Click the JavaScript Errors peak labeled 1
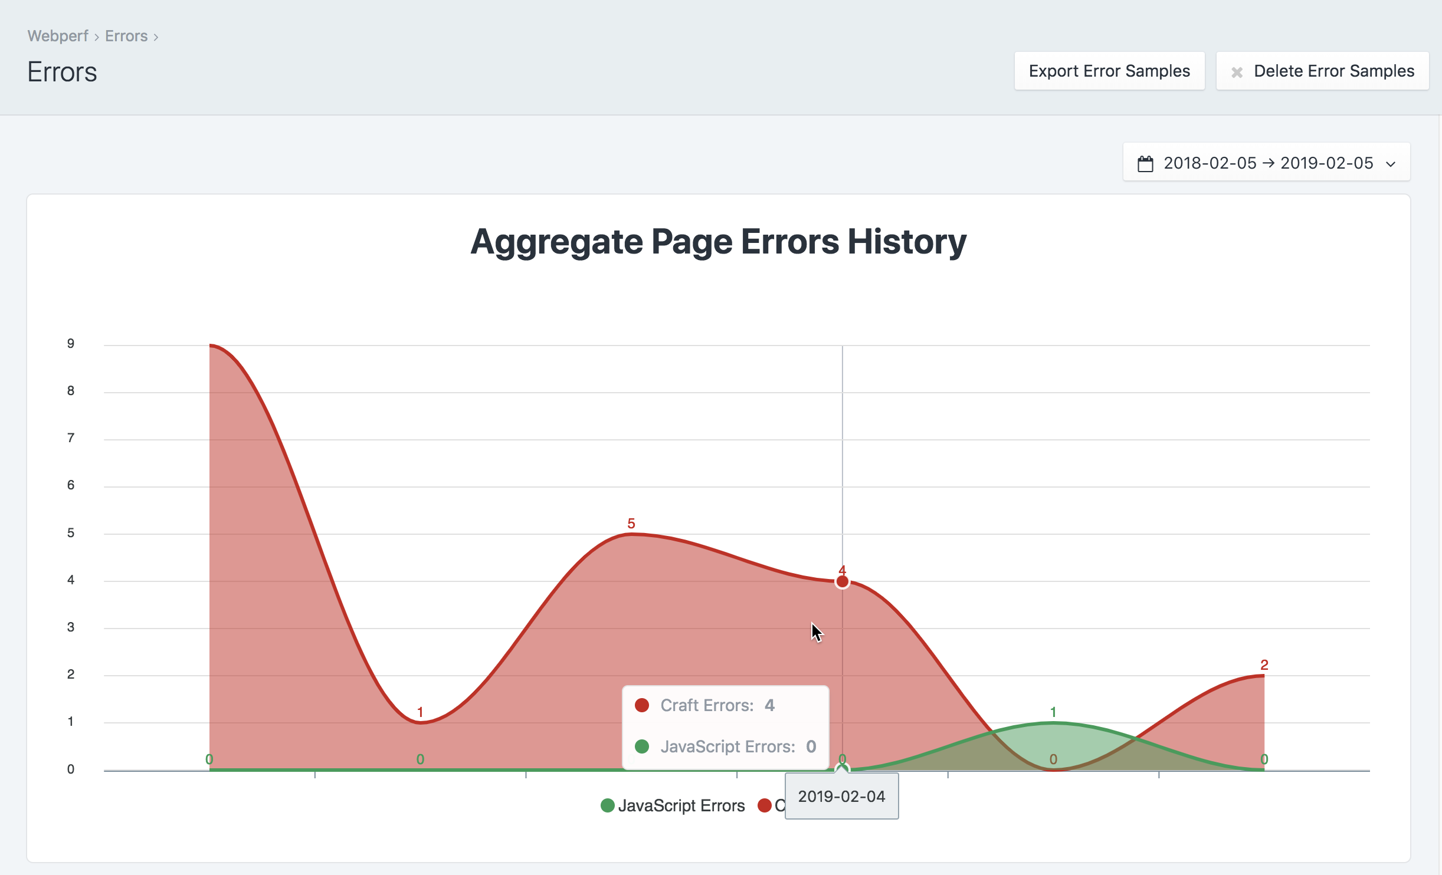1442x875 pixels. [x=1053, y=722]
